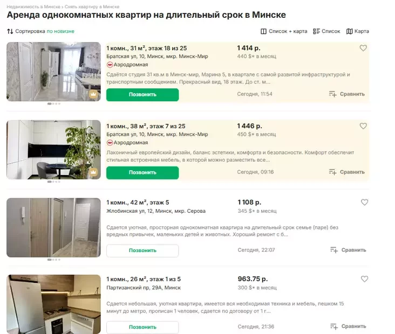This screenshot has height=334, width=395.
Task: Click compare icon for the 31 м² listing
Action: click(x=333, y=94)
